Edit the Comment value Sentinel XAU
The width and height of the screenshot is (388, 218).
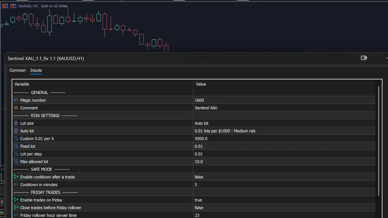coord(284,108)
